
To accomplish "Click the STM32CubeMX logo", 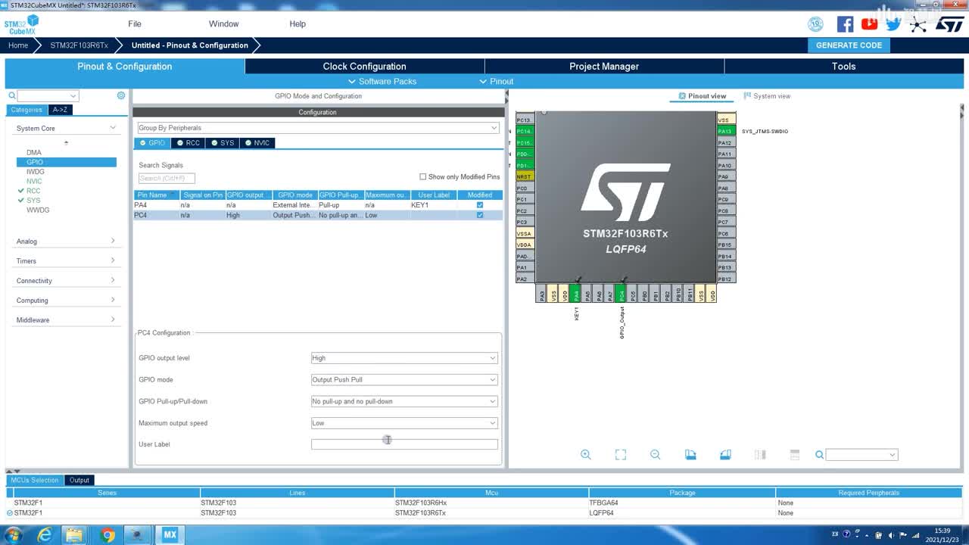I will coord(21,24).
